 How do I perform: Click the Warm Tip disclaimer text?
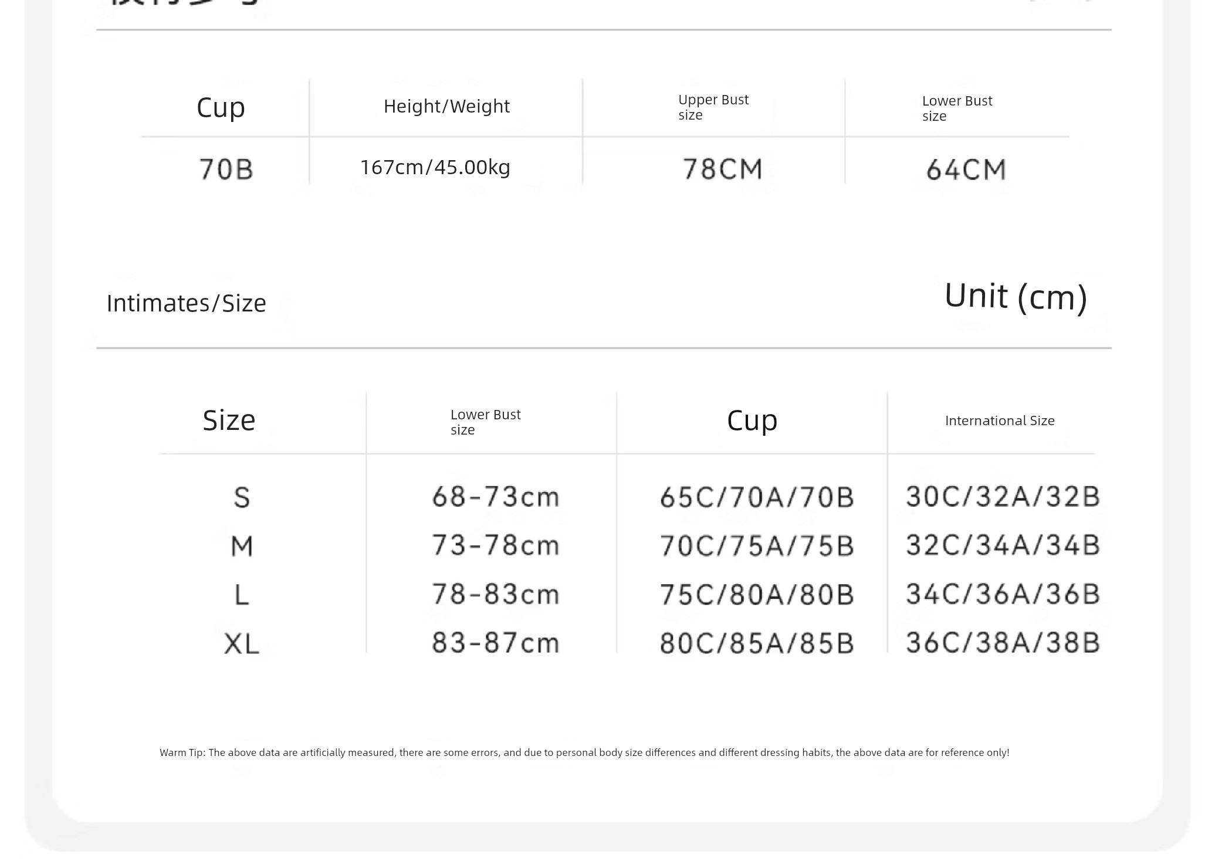[584, 752]
